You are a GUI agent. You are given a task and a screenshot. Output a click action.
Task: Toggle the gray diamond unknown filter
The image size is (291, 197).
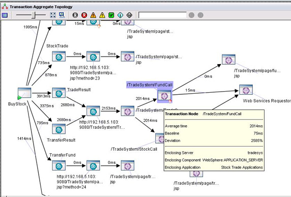[x=129, y=15]
